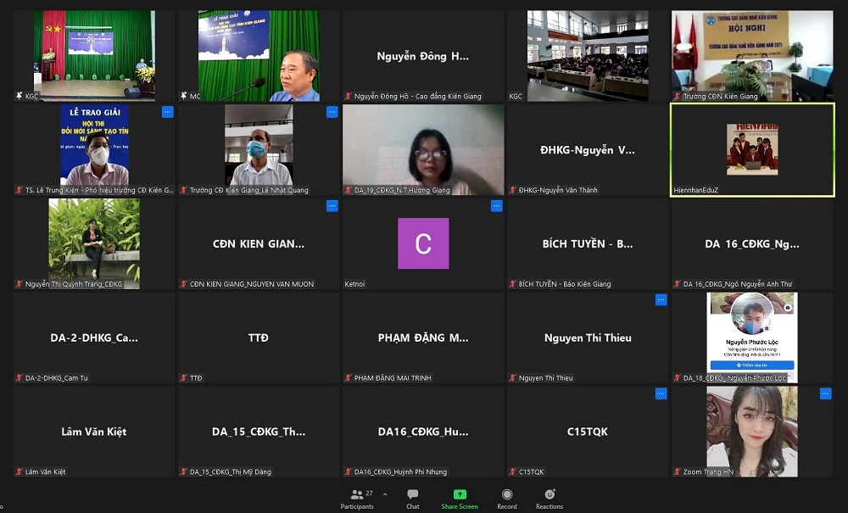Open the three-dot menu on Nguyen Thi Thieu tile
Image resolution: width=848 pixels, height=513 pixels.
(x=661, y=299)
